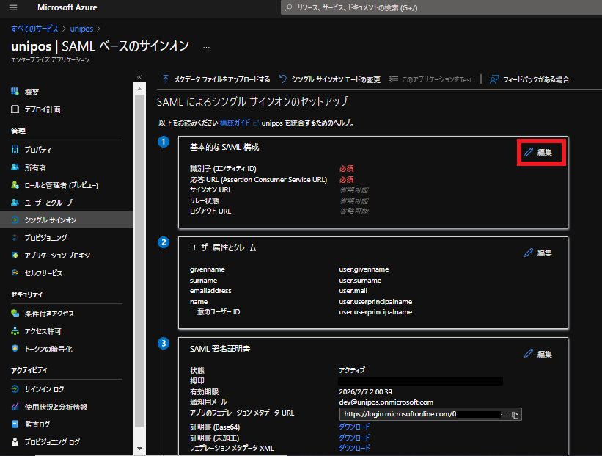Click the 使用状況と分析情報 chart icon

(15, 407)
